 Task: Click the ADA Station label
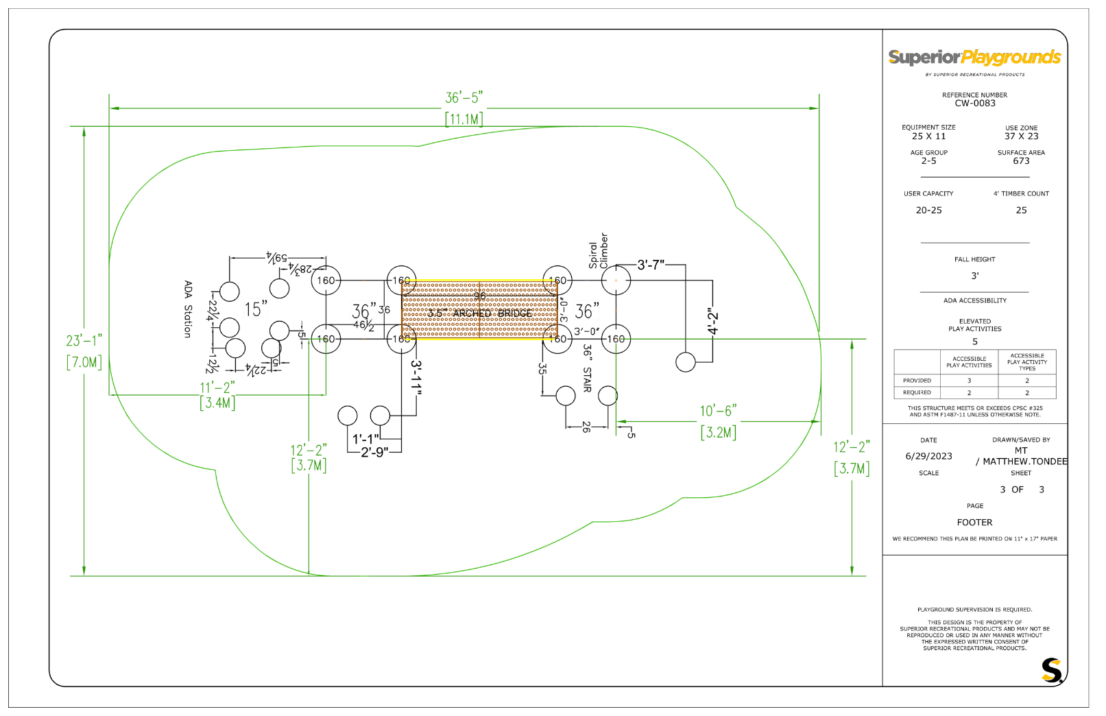click(x=187, y=309)
